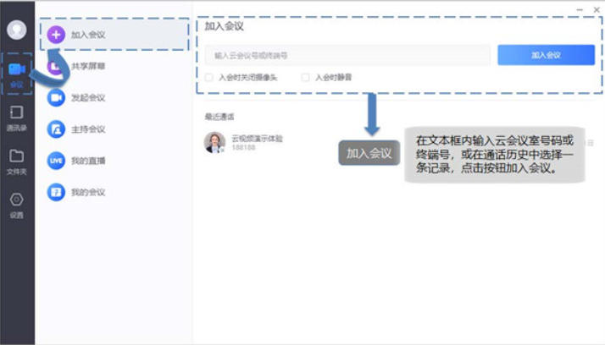Open the 通讯录 contacts section
The image size is (605, 345).
17,118
